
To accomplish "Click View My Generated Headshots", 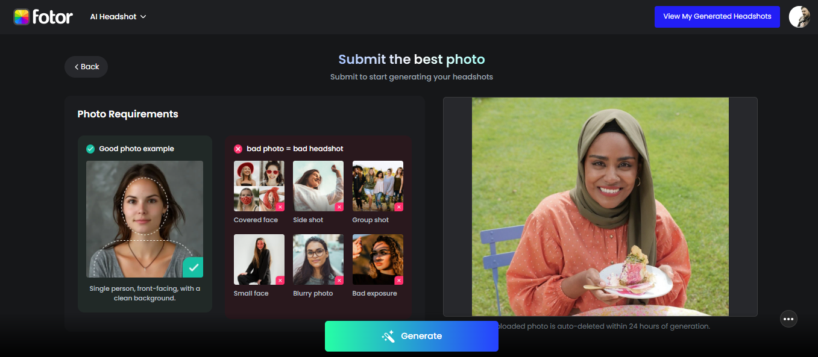I will pyautogui.click(x=717, y=16).
